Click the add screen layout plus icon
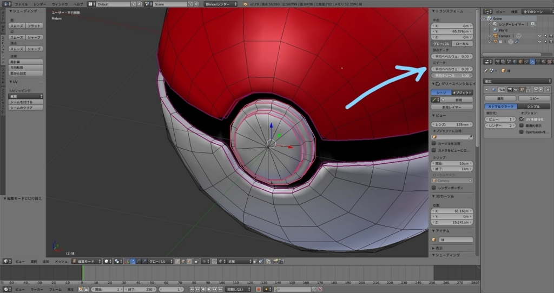This screenshot has width=554, height=293. pyautogui.click(x=133, y=4)
